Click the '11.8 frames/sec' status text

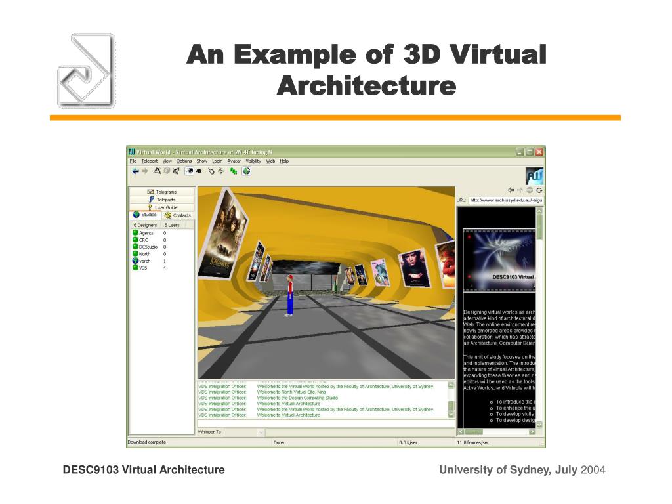472,442
